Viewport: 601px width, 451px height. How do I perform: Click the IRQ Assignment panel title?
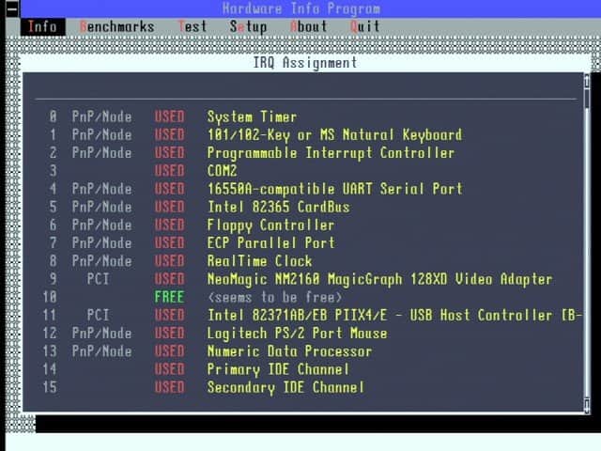(x=304, y=63)
